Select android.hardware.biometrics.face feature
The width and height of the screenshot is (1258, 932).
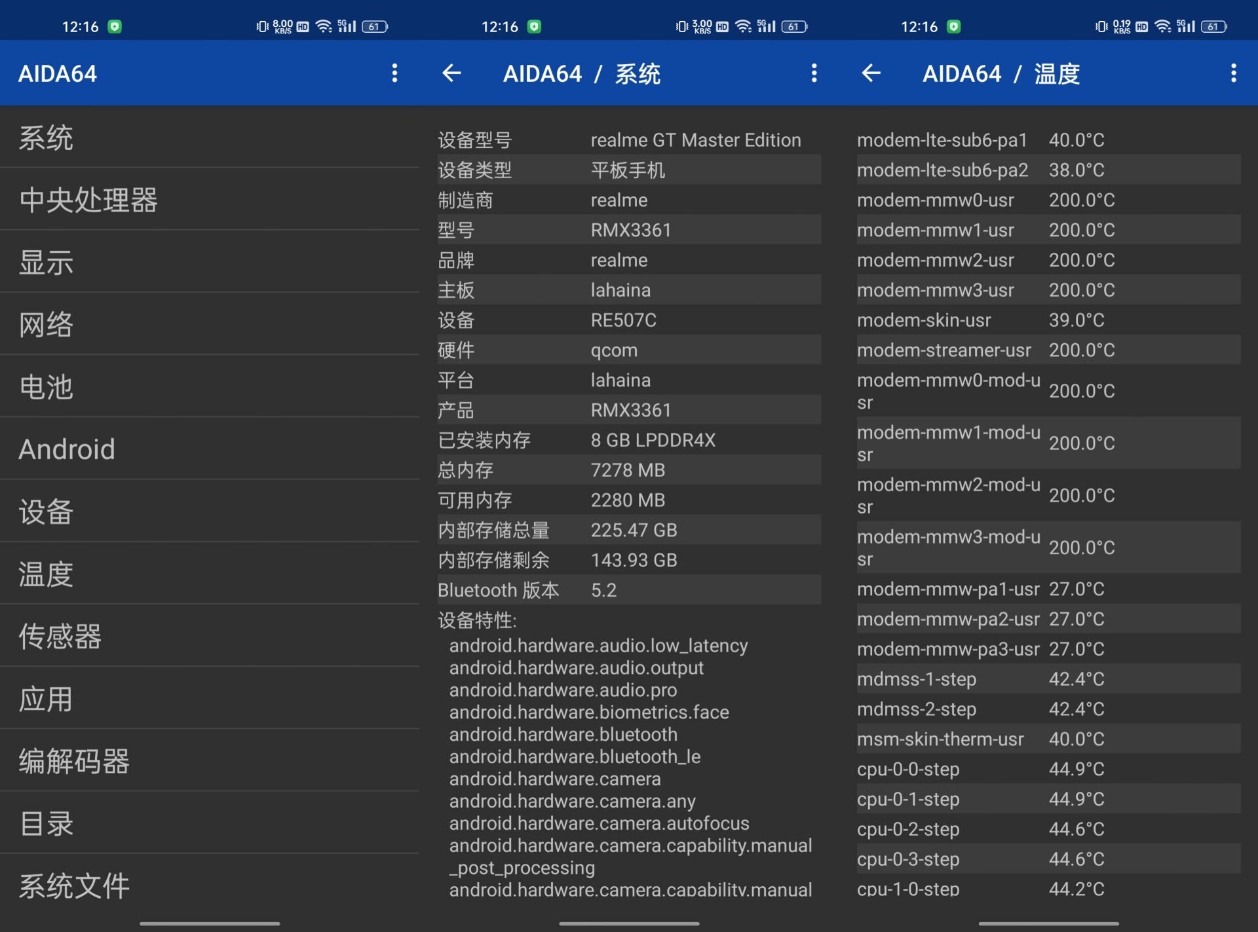coord(589,712)
